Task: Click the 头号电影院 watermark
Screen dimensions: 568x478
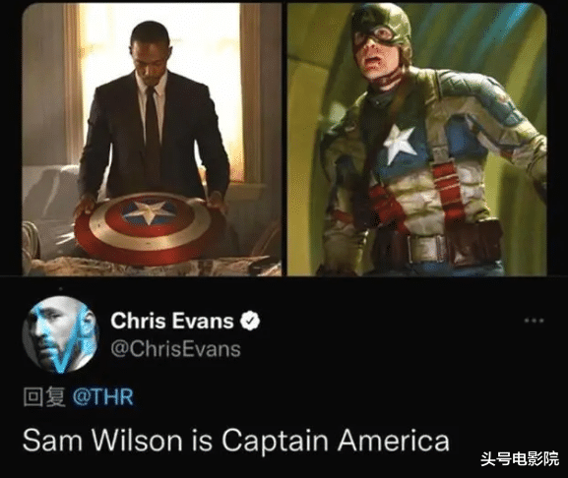Action: coord(520,459)
